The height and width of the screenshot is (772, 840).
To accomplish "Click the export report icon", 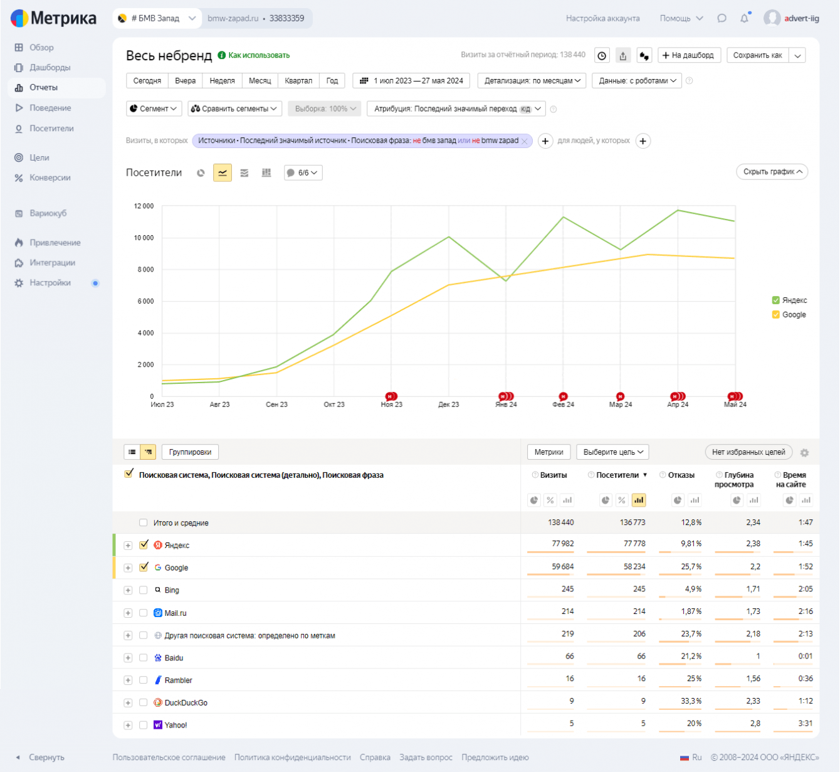I will 622,56.
